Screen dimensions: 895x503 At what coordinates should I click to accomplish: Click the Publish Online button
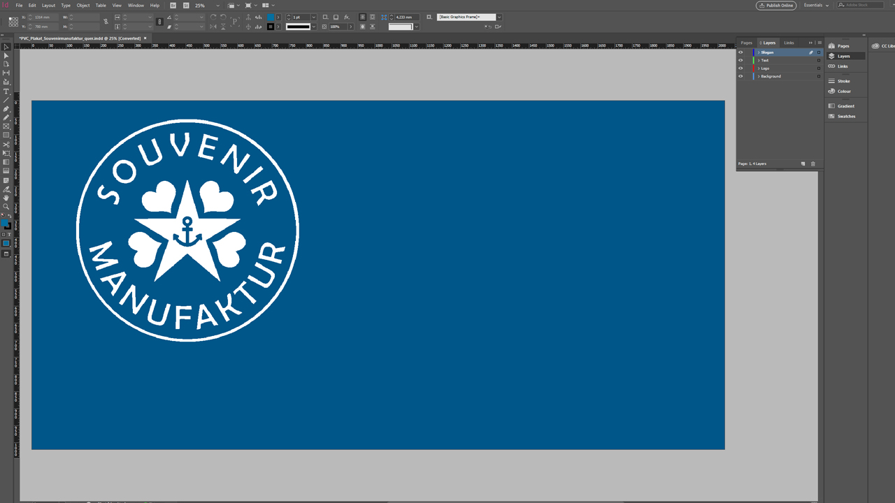click(x=776, y=6)
